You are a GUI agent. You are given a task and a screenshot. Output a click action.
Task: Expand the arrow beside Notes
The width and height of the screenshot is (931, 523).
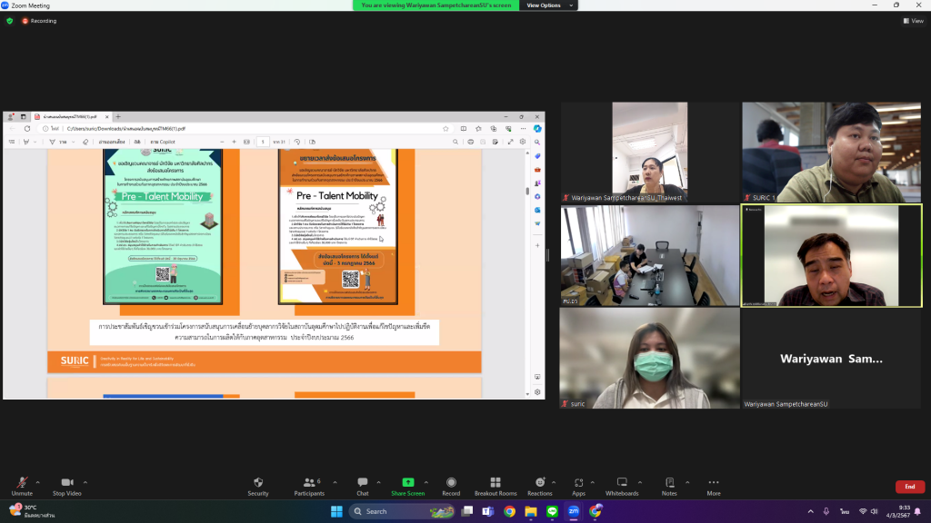[687, 482]
